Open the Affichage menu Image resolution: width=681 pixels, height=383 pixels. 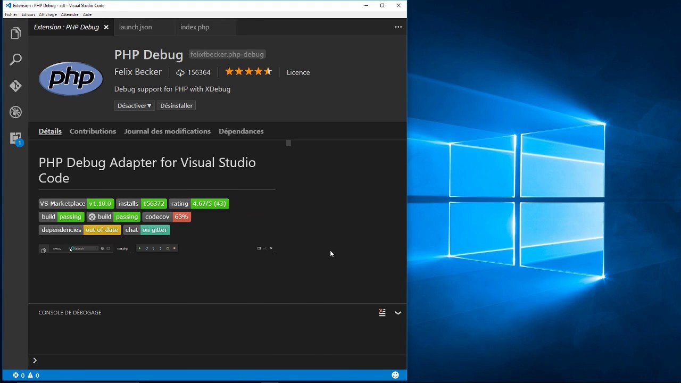pyautogui.click(x=48, y=14)
